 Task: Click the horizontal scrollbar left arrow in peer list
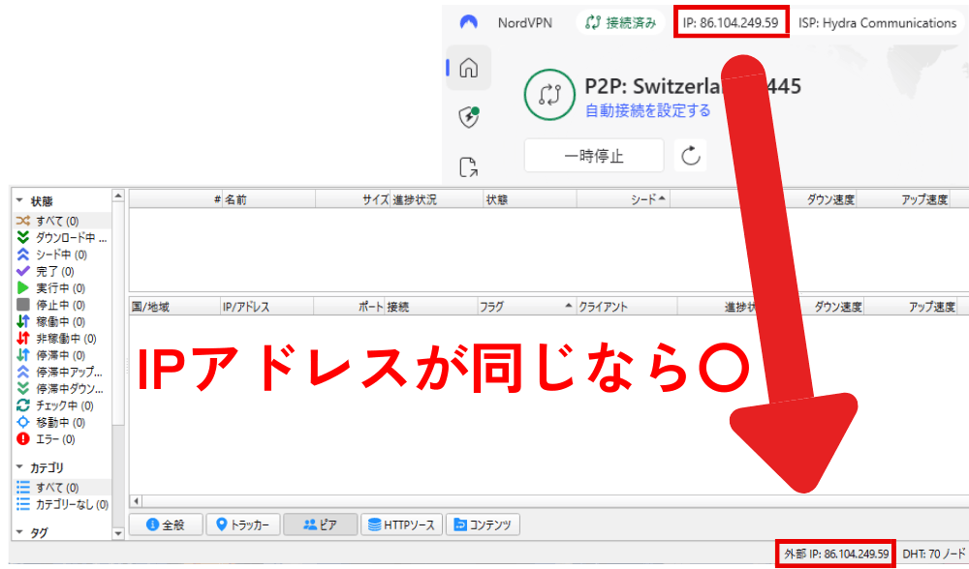pyautogui.click(x=137, y=501)
